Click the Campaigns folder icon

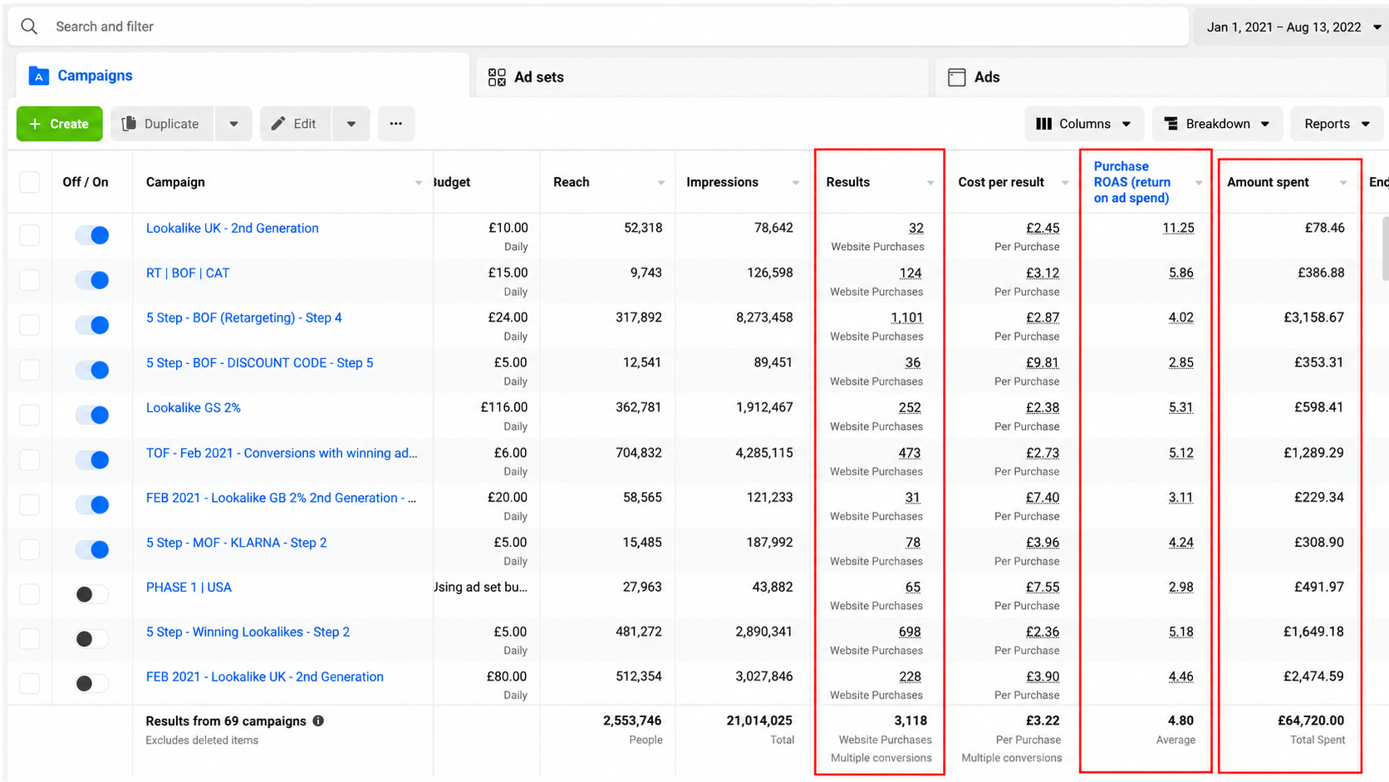tap(38, 76)
